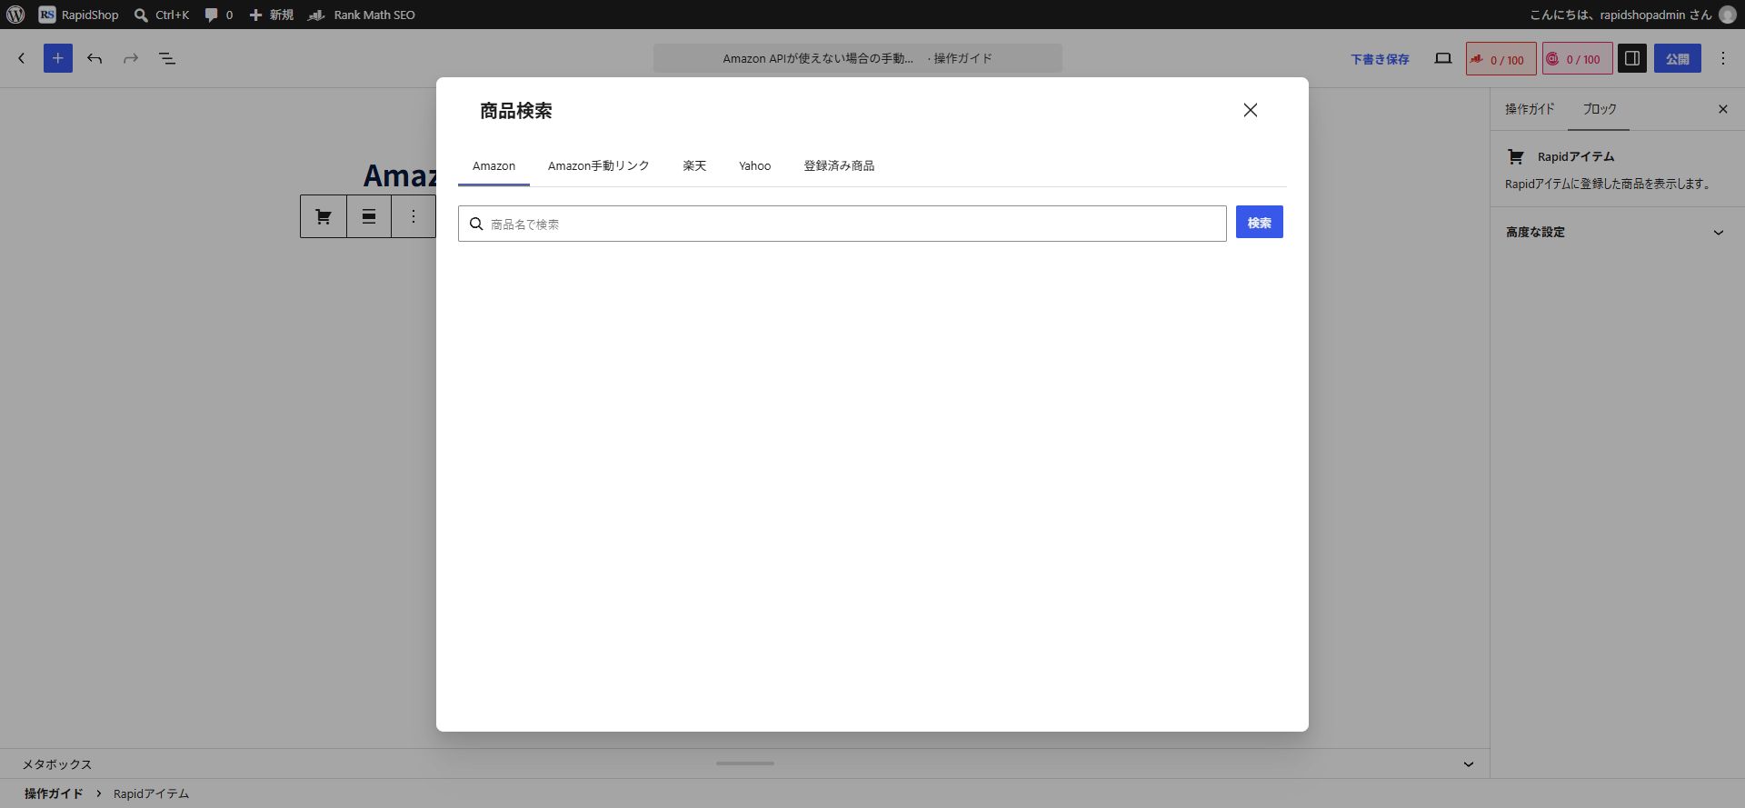Open the document overview list view
This screenshot has width=1745, height=808.
(167, 58)
